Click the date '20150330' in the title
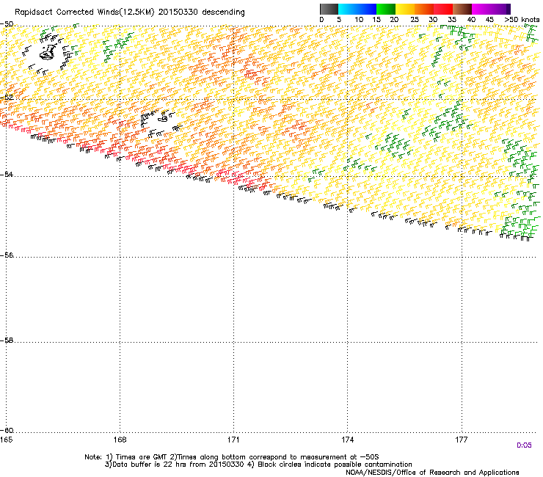543x477 pixels. pos(178,12)
